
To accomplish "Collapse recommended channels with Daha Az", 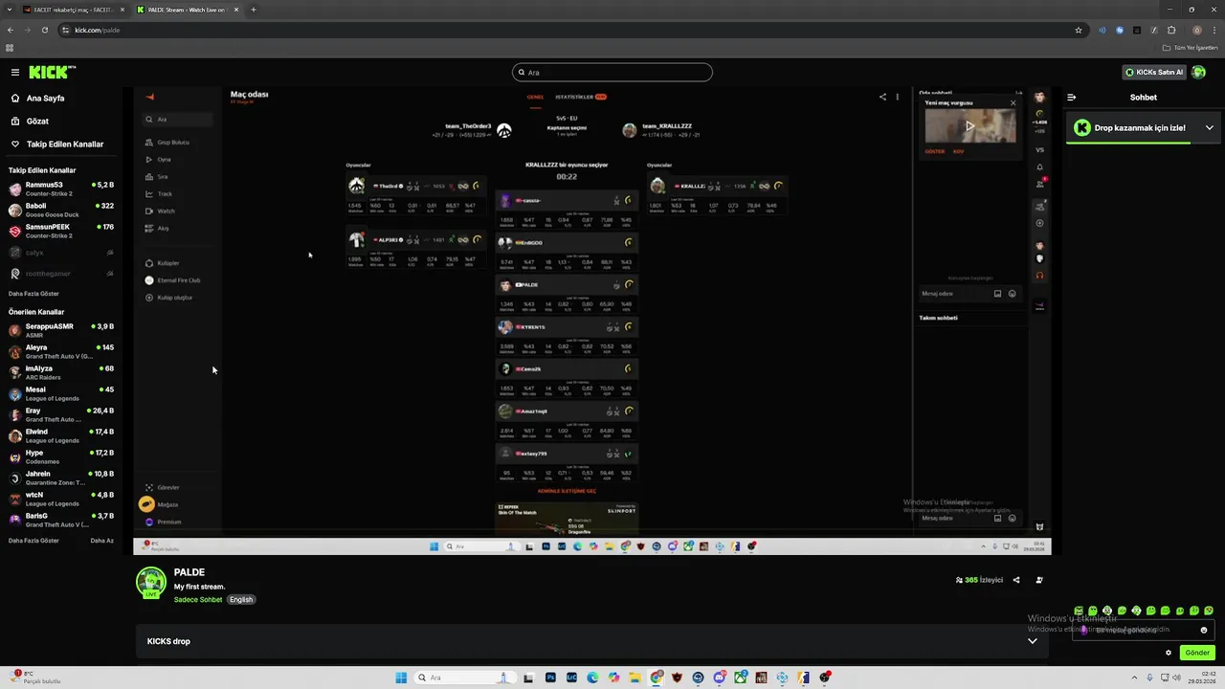I will tap(102, 541).
